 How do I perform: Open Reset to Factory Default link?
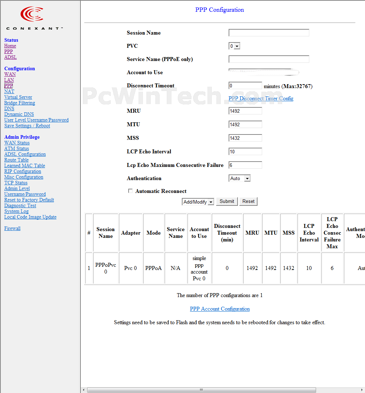[x=29, y=200]
